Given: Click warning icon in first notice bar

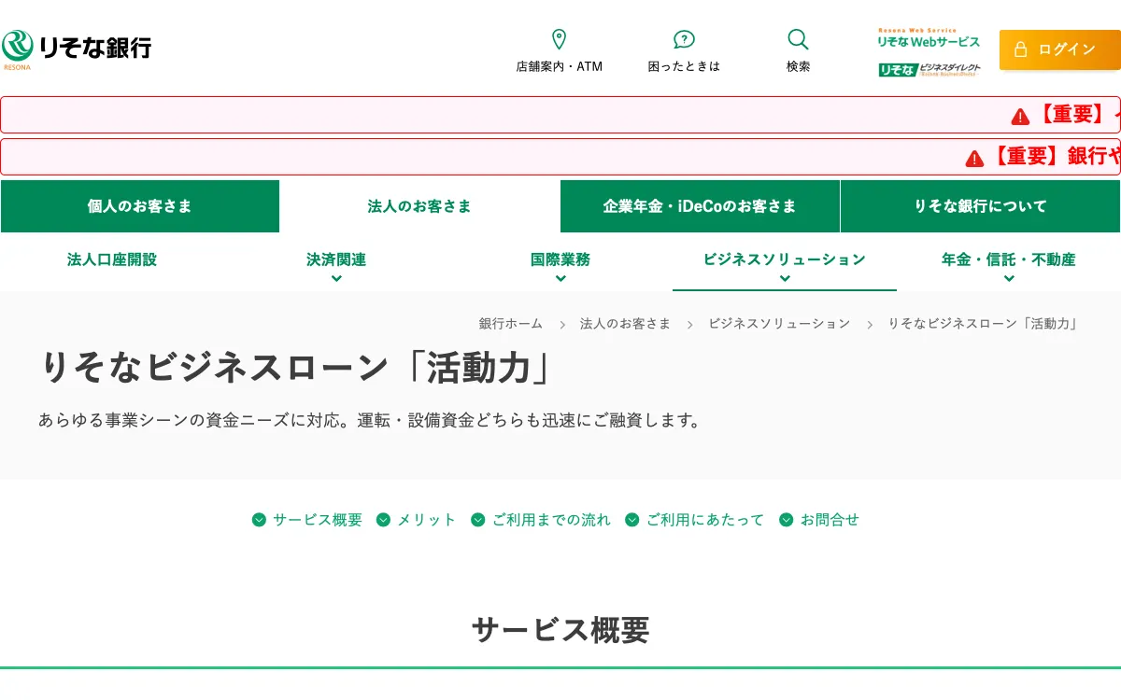Looking at the screenshot, I should tap(1020, 116).
